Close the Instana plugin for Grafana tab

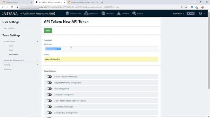point(97,2)
